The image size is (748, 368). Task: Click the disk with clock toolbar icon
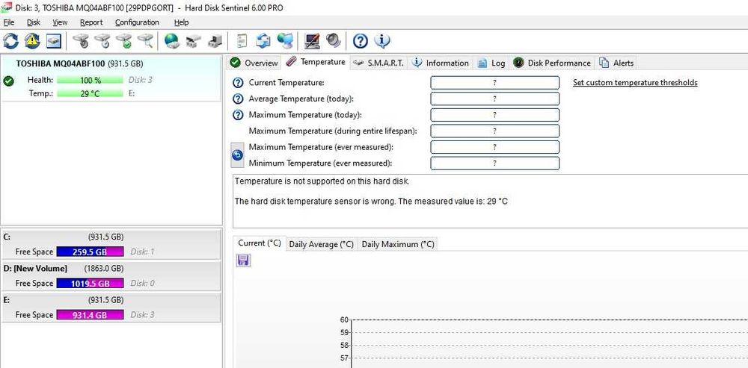pos(102,41)
